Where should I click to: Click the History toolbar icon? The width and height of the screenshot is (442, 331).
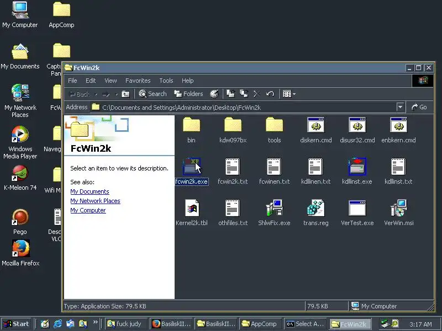pos(214,94)
